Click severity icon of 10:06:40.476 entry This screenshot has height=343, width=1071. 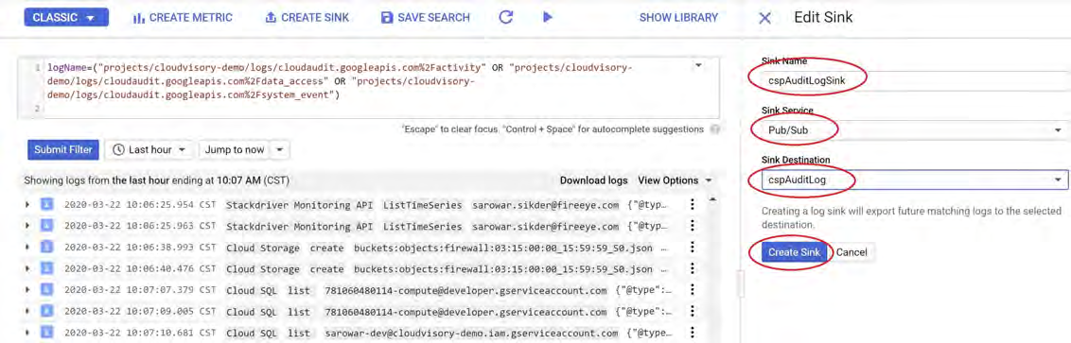click(46, 269)
